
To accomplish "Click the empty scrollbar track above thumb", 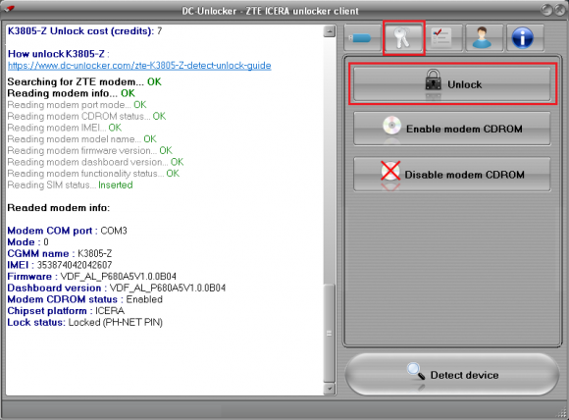I will click(329, 161).
